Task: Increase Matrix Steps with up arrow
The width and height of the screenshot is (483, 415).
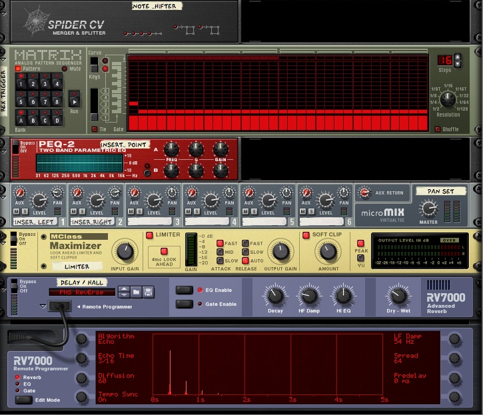Action: (458, 57)
